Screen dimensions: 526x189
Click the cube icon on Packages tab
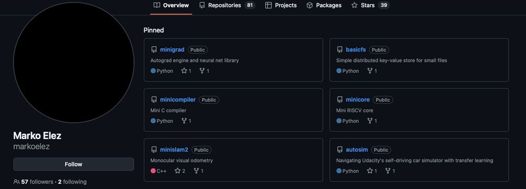click(x=310, y=5)
